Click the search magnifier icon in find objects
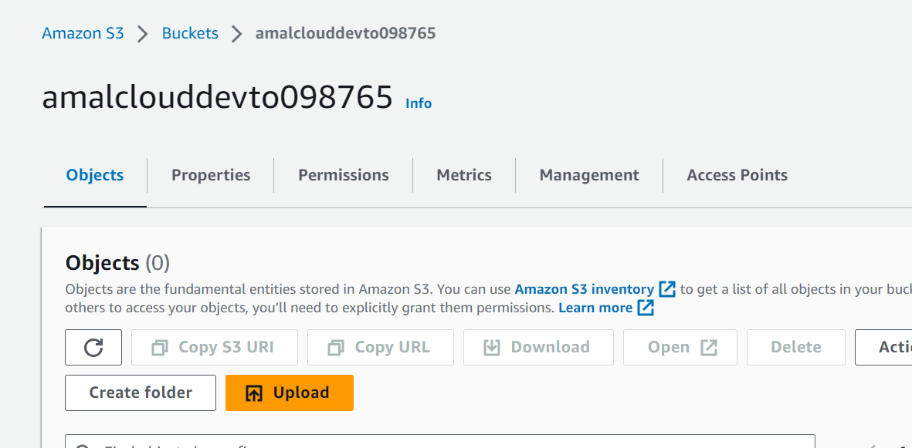Screen dimensions: 912x448 click(83, 445)
